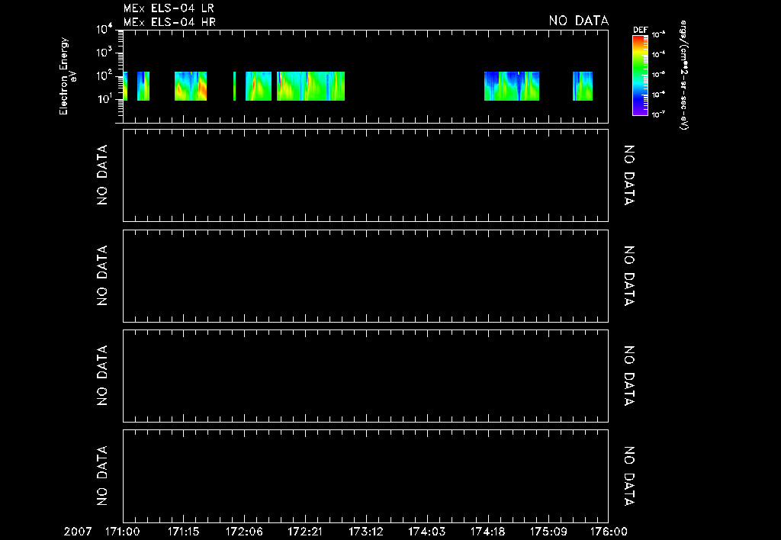Click the "MEx ELS-04 LR" title text
This screenshot has width=781, height=540.
[x=169, y=8]
